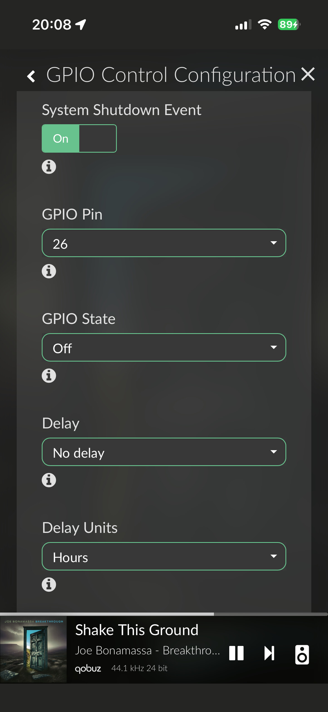Tap the info icon under Delay

[x=49, y=480]
